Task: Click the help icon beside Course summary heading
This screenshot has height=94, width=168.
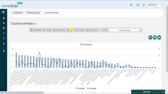Action: pos(36,24)
